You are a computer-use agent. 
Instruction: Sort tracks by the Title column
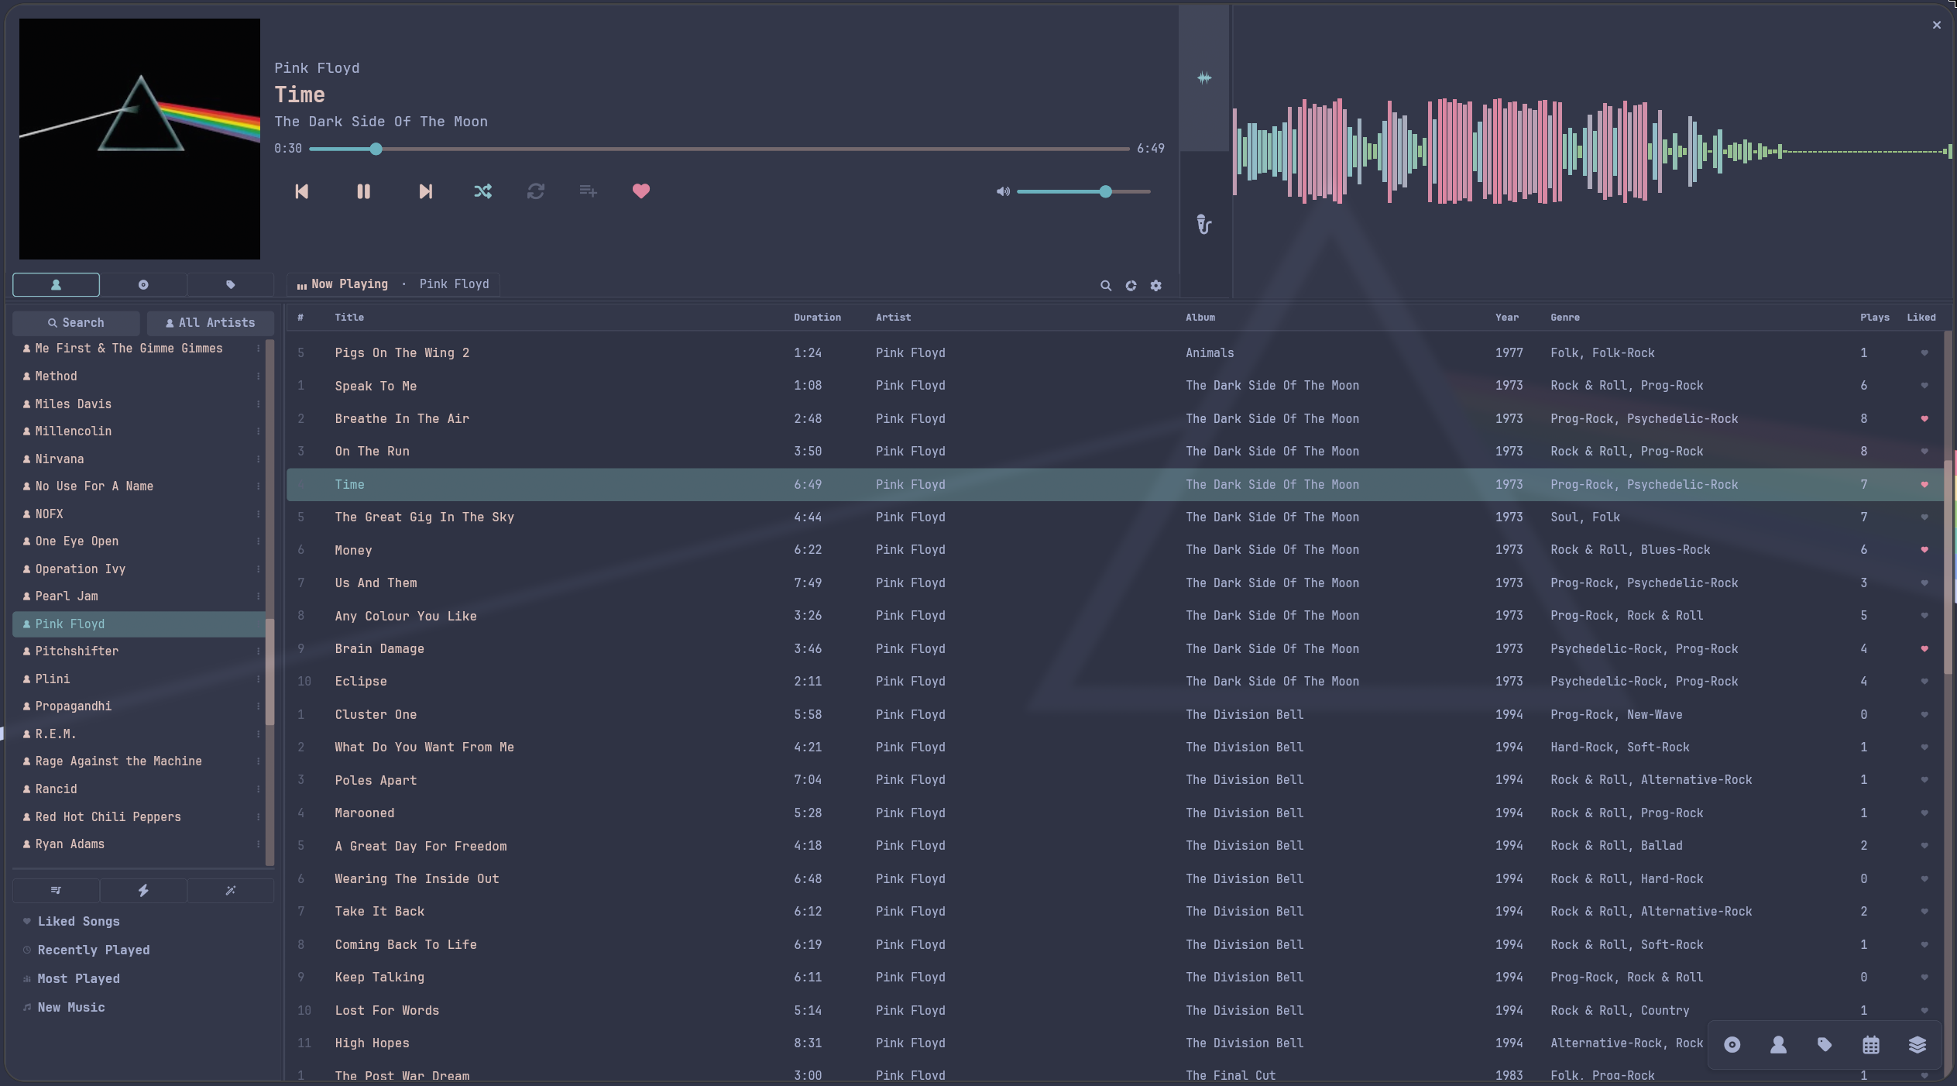(349, 318)
